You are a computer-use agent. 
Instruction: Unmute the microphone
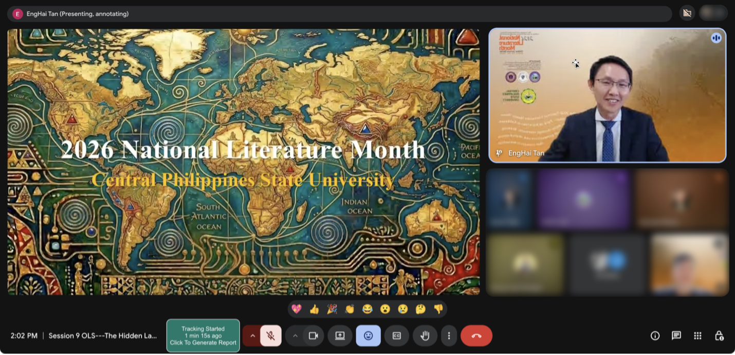[271, 336]
